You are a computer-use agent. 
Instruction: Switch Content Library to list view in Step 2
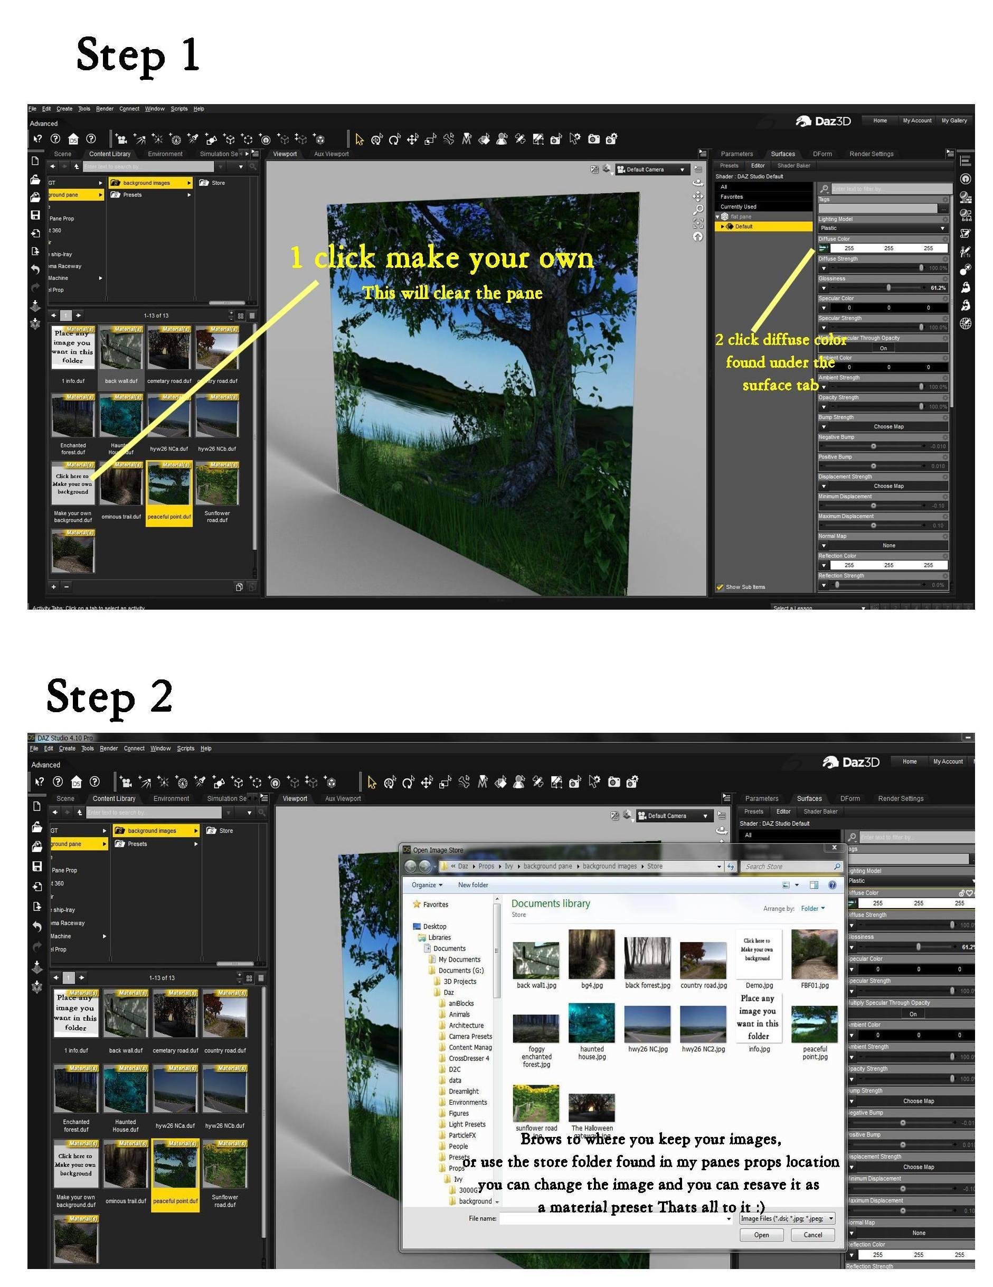(261, 977)
